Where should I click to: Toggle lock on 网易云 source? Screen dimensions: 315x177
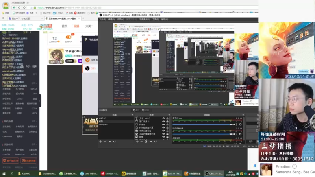point(167,125)
